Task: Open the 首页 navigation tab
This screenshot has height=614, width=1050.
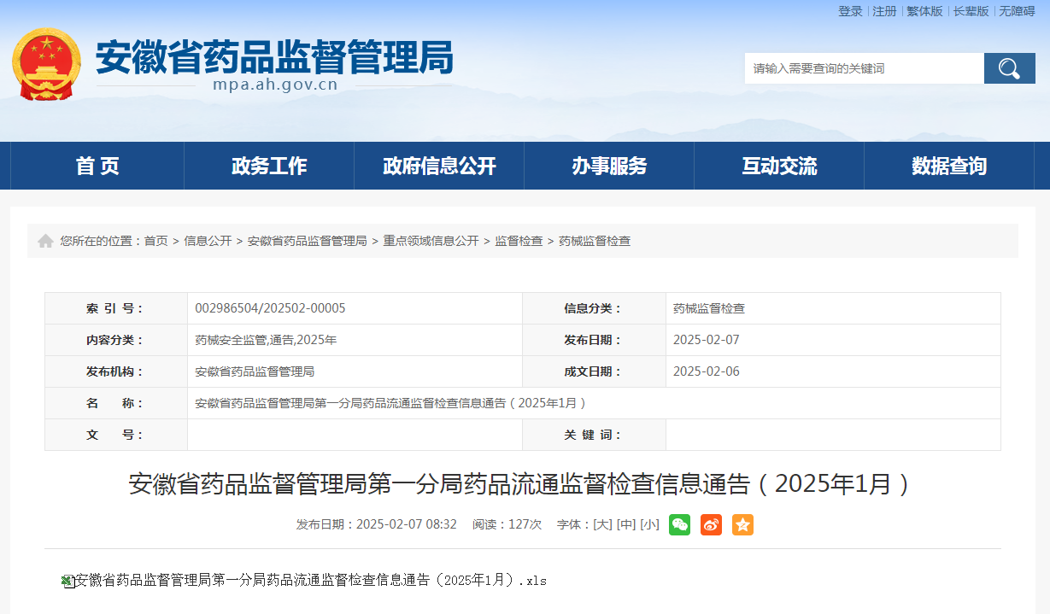Action: (97, 166)
